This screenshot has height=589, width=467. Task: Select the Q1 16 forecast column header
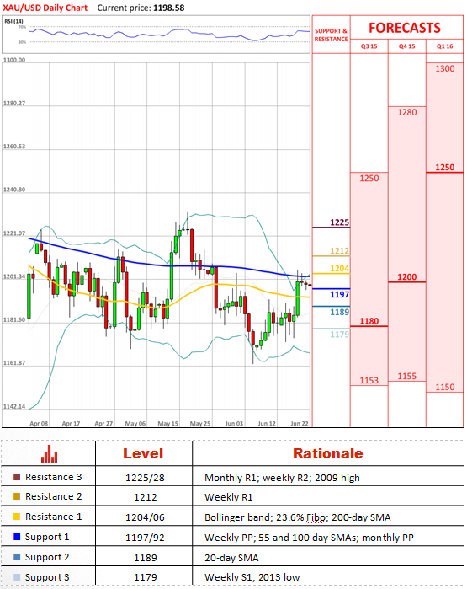[x=445, y=46]
